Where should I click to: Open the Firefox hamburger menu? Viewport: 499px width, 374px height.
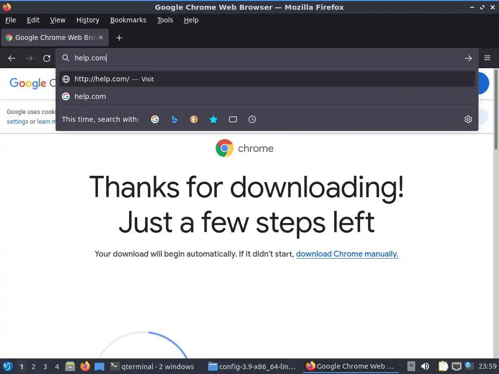487,58
